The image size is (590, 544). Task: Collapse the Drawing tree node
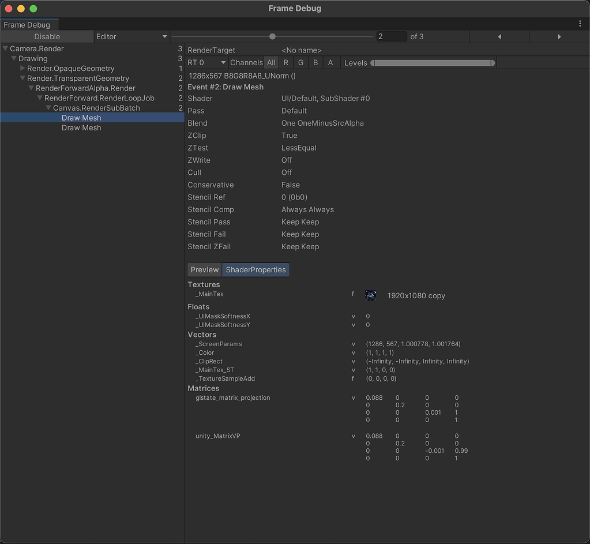tap(13, 58)
